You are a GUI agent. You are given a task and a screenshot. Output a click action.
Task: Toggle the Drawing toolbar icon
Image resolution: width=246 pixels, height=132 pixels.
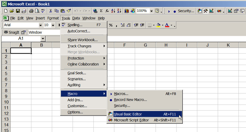click(x=133, y=11)
